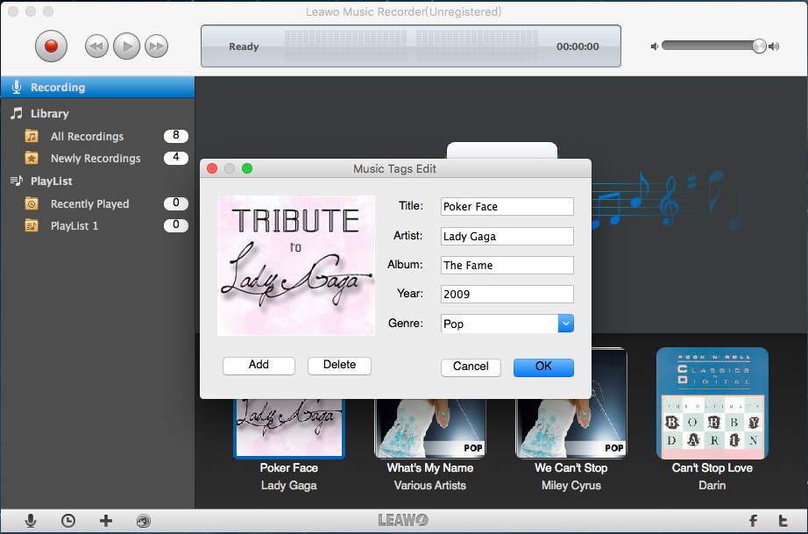Open Newly Recordings in sidebar
808x534 pixels.
click(95, 159)
